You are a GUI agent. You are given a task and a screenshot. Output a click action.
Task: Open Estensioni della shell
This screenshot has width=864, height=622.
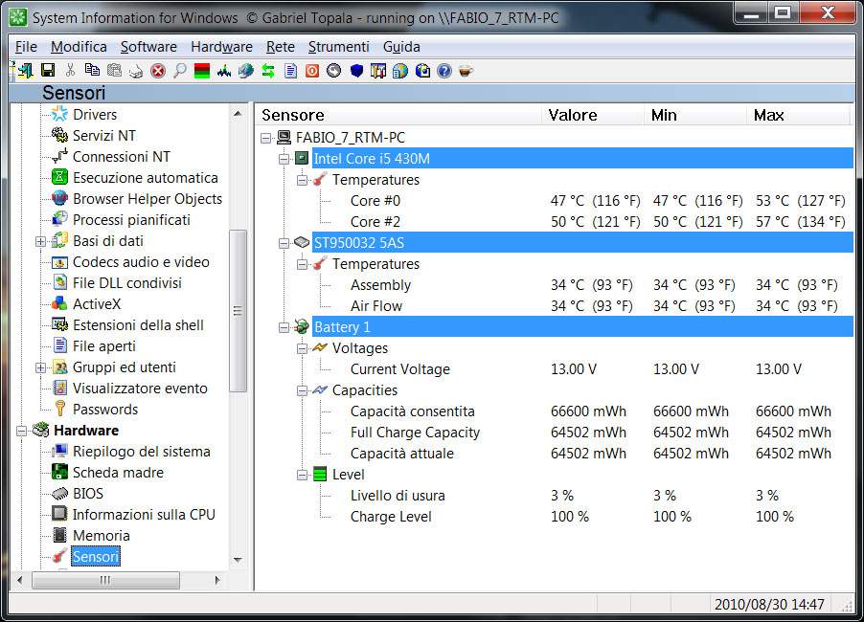[x=138, y=325]
